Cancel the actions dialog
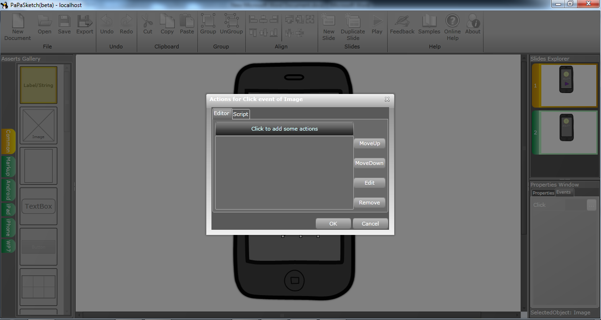The image size is (601, 320). pyautogui.click(x=370, y=224)
